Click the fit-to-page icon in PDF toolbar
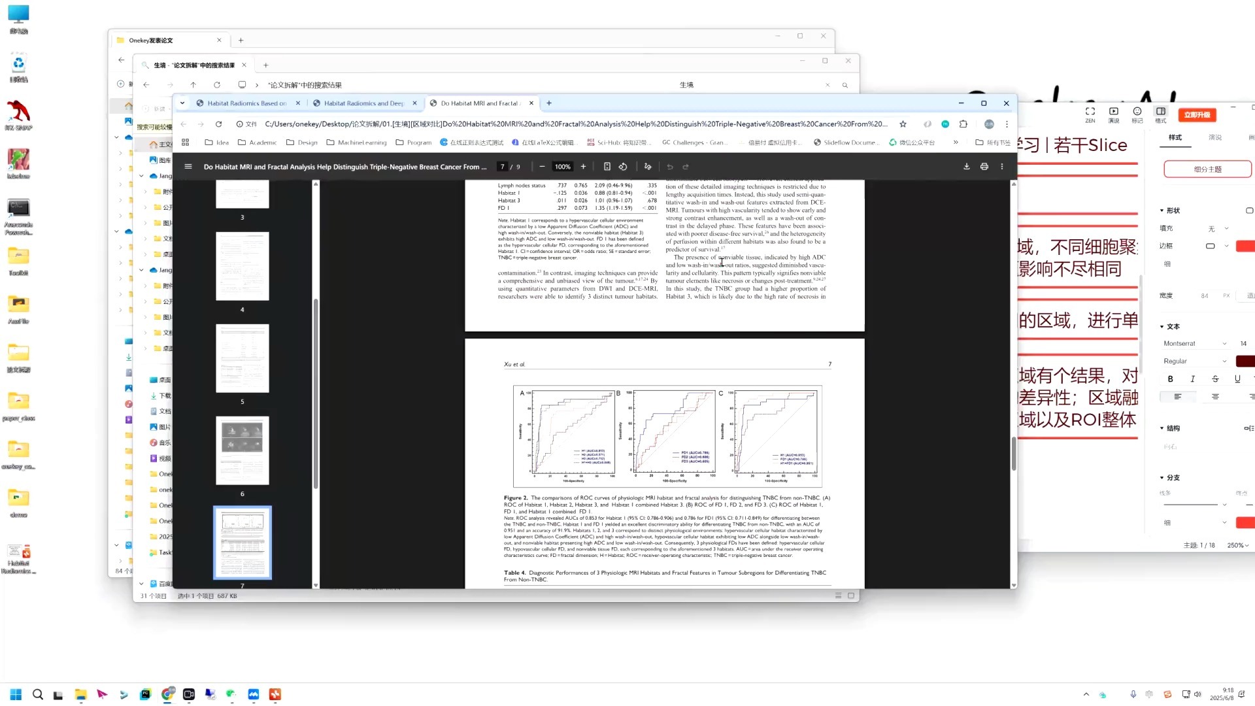This screenshot has width=1255, height=706. click(x=607, y=167)
